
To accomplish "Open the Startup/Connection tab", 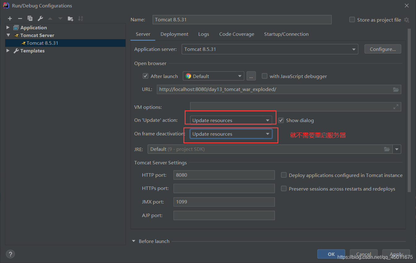I will [x=286, y=34].
